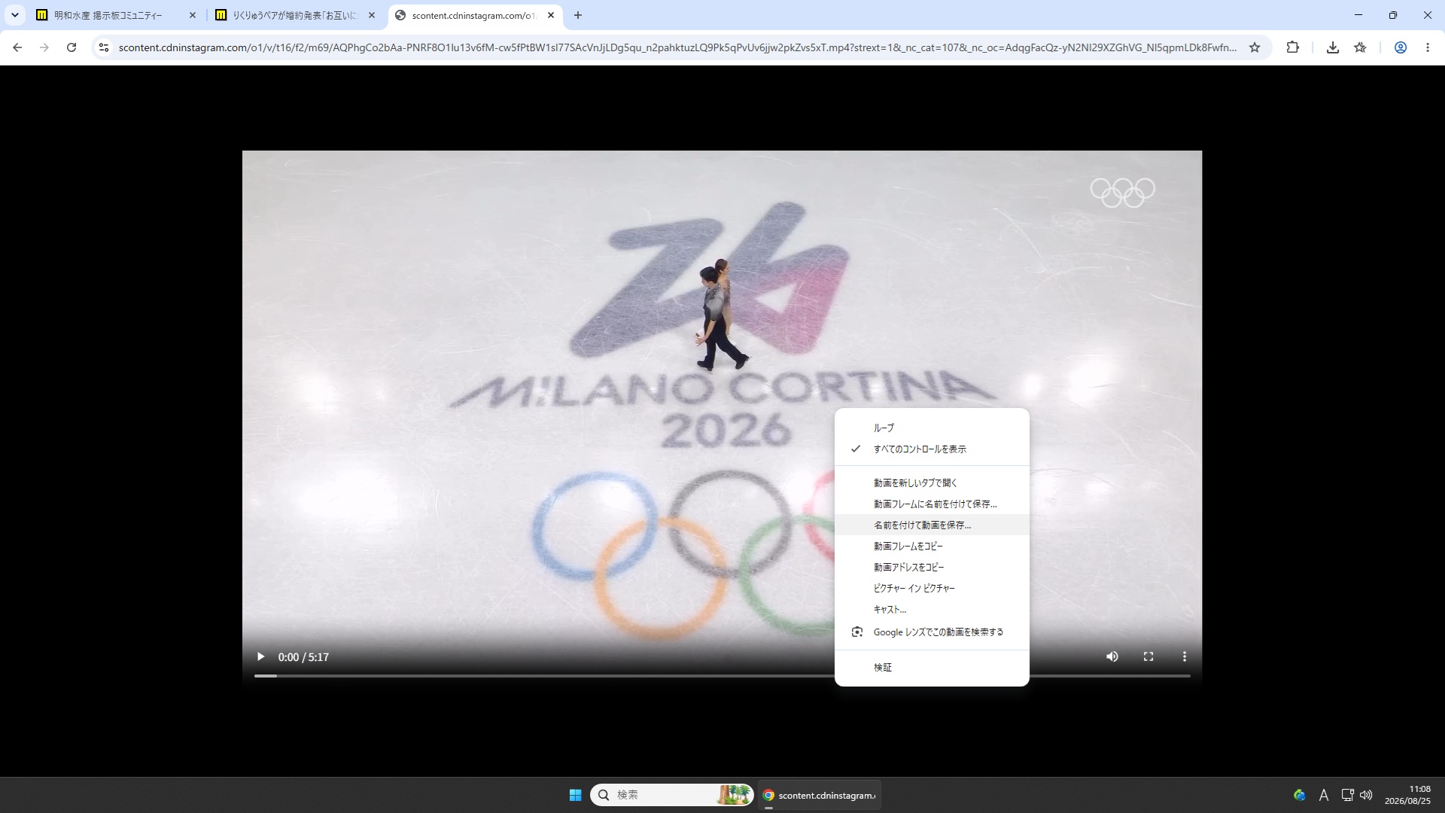Restore down the Chrome window
The image size is (1445, 813).
coord(1393,15)
